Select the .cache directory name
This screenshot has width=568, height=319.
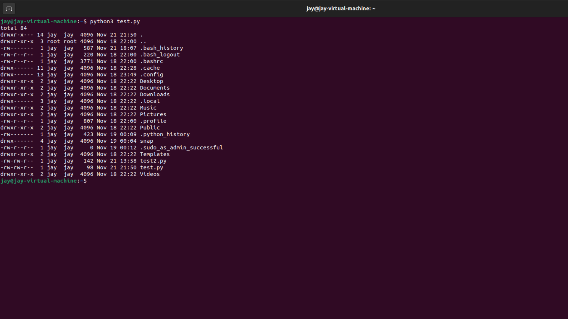coord(150,68)
